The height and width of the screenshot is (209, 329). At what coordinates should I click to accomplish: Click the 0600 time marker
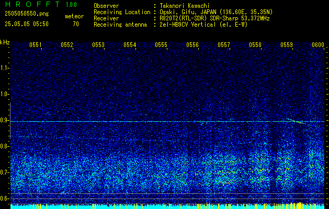[x=318, y=45]
